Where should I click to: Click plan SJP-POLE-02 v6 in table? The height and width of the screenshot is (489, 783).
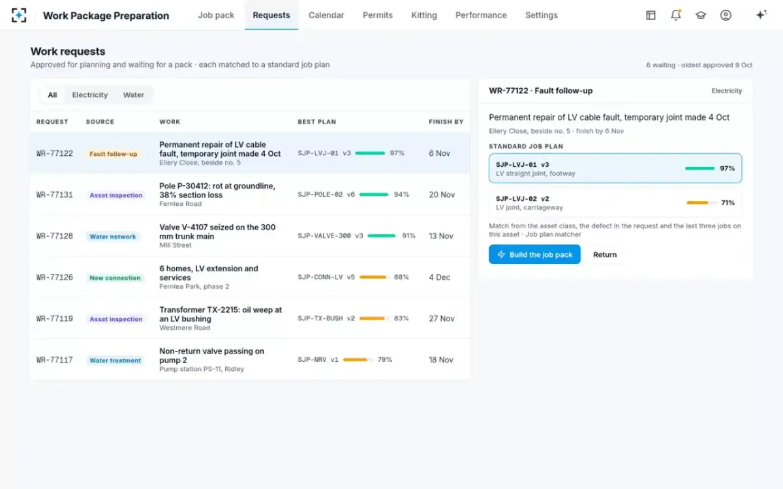coord(326,194)
